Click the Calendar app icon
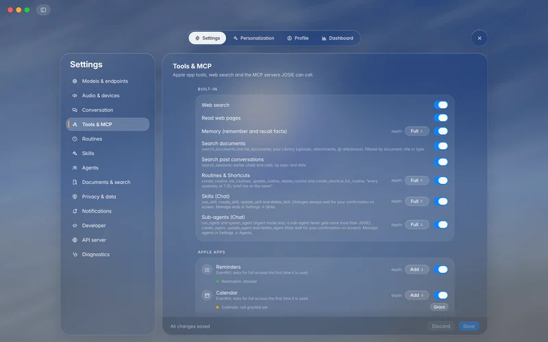This screenshot has width=548, height=342. tap(207, 295)
